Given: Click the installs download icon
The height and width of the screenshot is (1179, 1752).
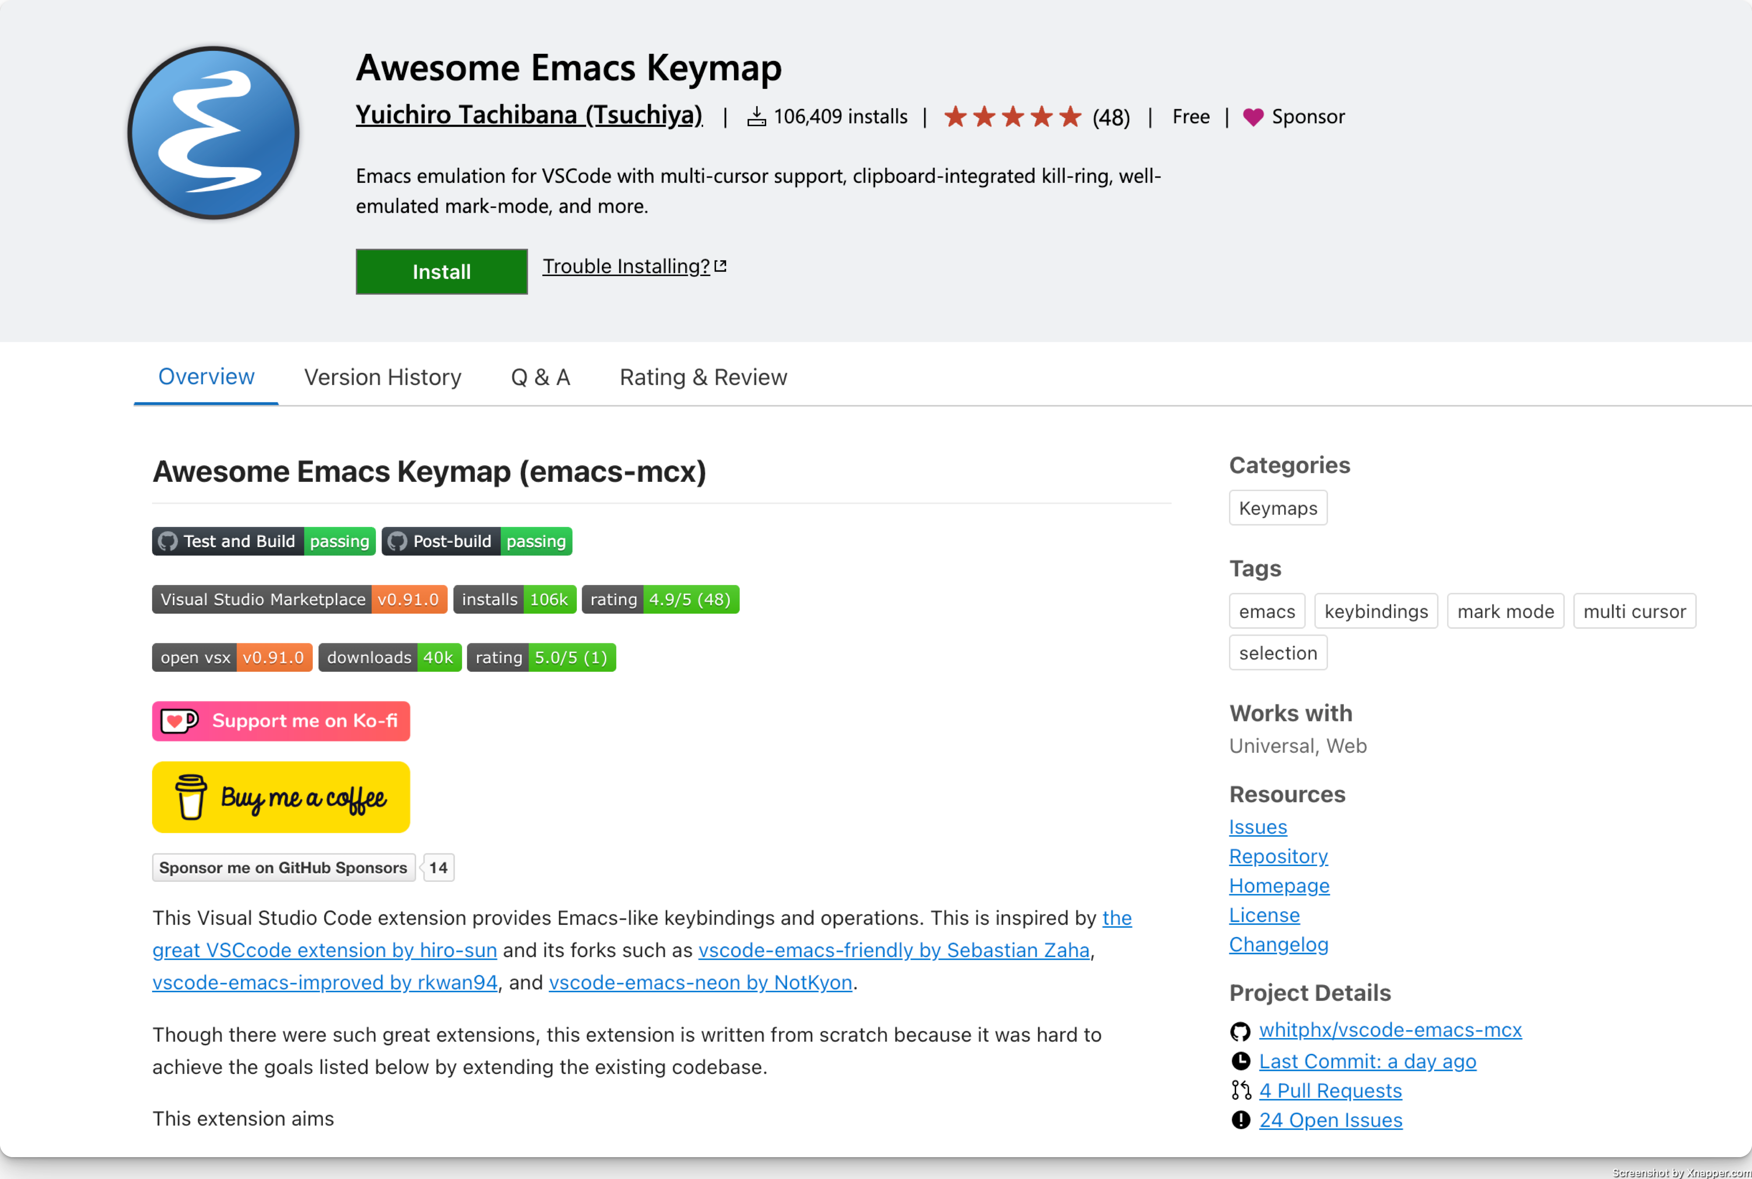Looking at the screenshot, I should coord(756,116).
